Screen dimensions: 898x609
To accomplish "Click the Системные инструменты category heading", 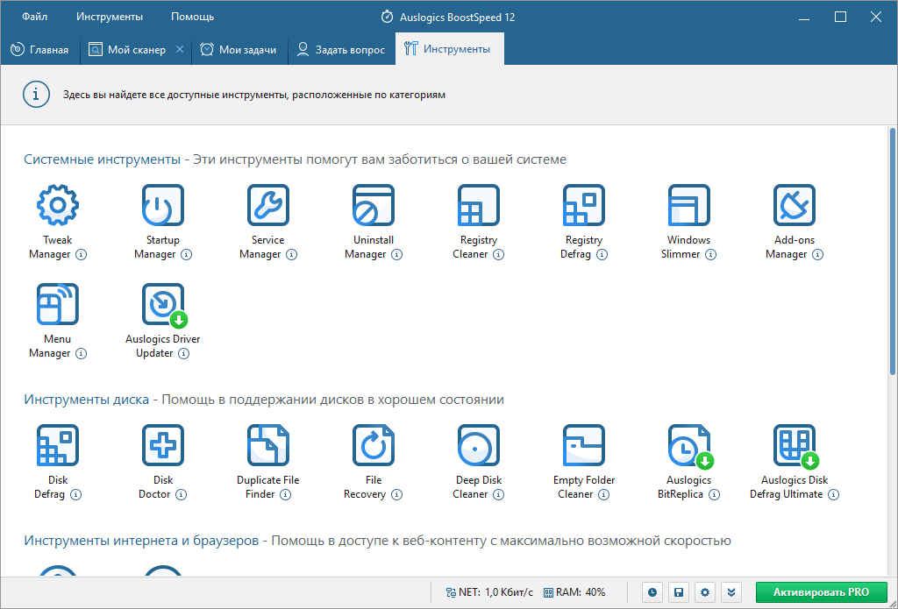I will point(102,159).
